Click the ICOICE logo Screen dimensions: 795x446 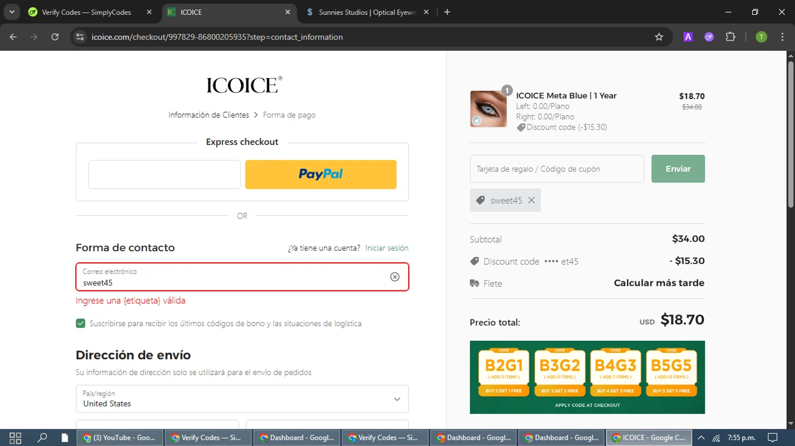(x=244, y=85)
